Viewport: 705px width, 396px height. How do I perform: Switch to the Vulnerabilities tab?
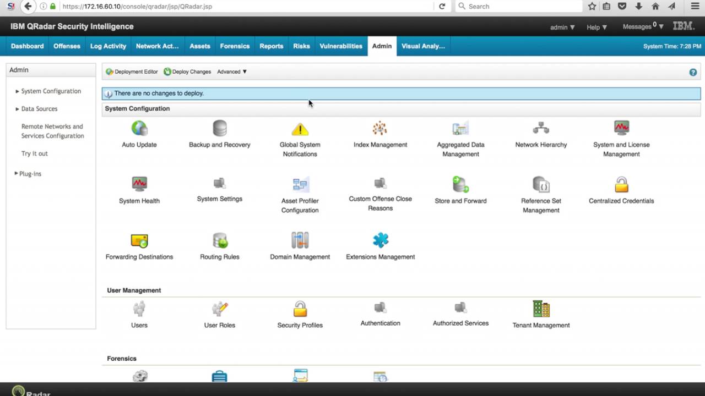(341, 46)
